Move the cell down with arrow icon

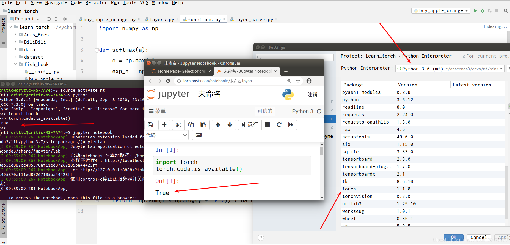[230, 125]
